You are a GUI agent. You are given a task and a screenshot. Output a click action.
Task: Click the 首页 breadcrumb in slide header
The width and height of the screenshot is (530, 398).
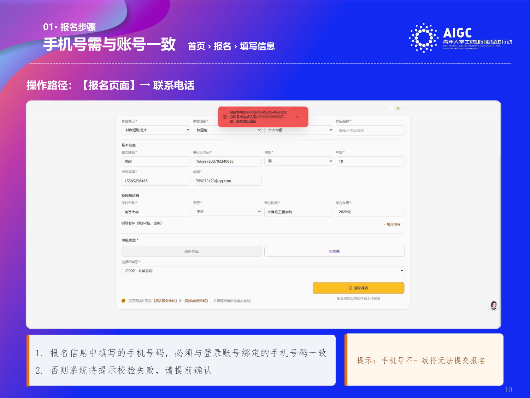tap(196, 46)
